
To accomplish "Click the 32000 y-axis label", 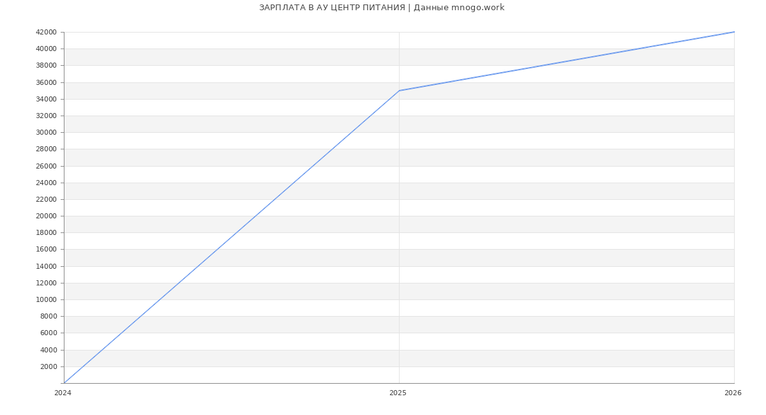I will coord(46,116).
